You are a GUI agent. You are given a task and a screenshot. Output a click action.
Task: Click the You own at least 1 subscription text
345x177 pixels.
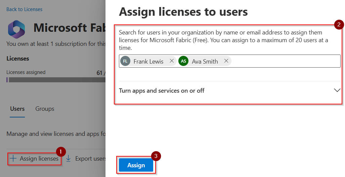(x=56, y=44)
